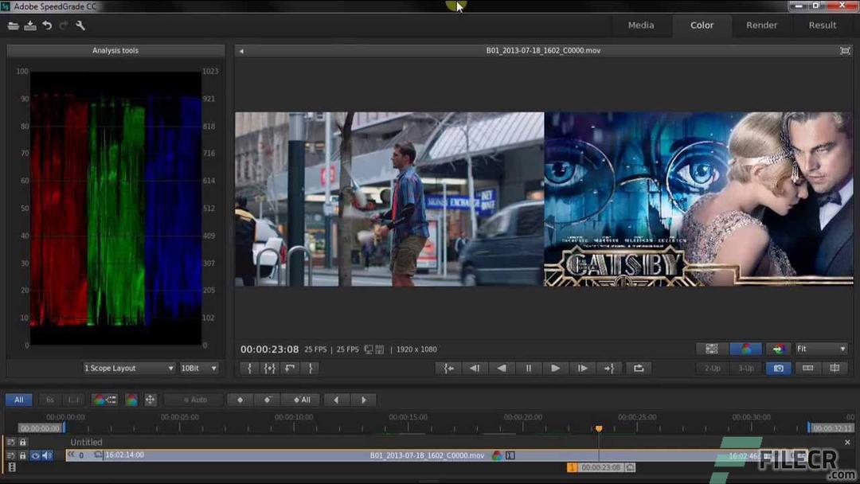Step forward one frame
Viewport: 860px width, 484px height.
[582, 369]
